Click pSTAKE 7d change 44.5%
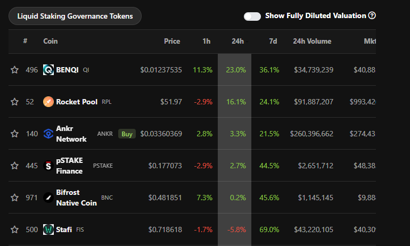The image size is (410, 246). click(269, 166)
